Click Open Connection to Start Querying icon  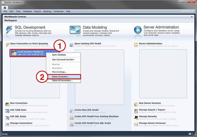[8, 45]
